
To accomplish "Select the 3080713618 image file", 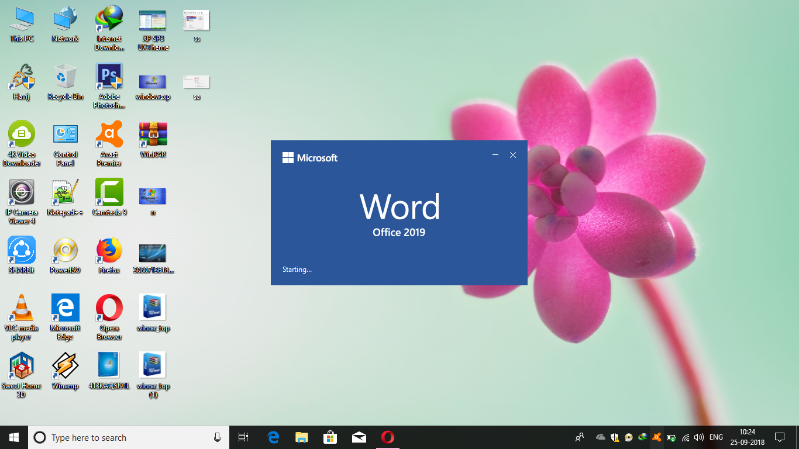I will (x=153, y=258).
